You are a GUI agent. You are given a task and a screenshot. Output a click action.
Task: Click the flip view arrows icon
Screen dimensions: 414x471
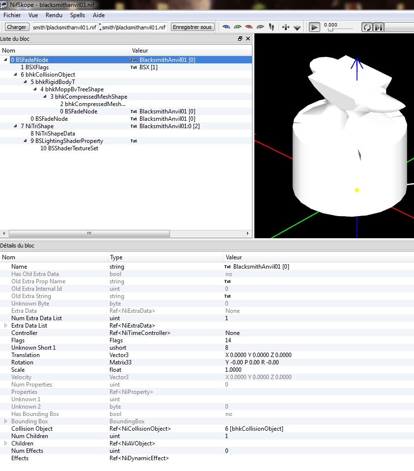pyautogui.click(x=286, y=28)
